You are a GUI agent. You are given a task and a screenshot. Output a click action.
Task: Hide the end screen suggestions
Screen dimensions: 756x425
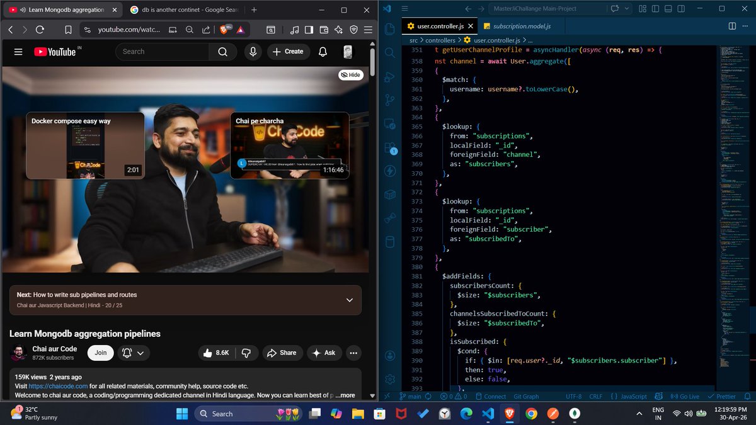[350, 74]
